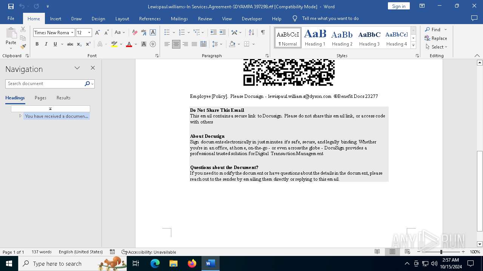The image size is (483, 271).
Task: Switch to the Layout tab
Action: 122,18
